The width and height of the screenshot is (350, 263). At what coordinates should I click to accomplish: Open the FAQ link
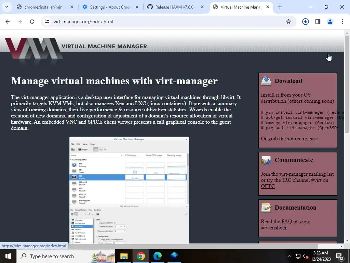click(287, 222)
